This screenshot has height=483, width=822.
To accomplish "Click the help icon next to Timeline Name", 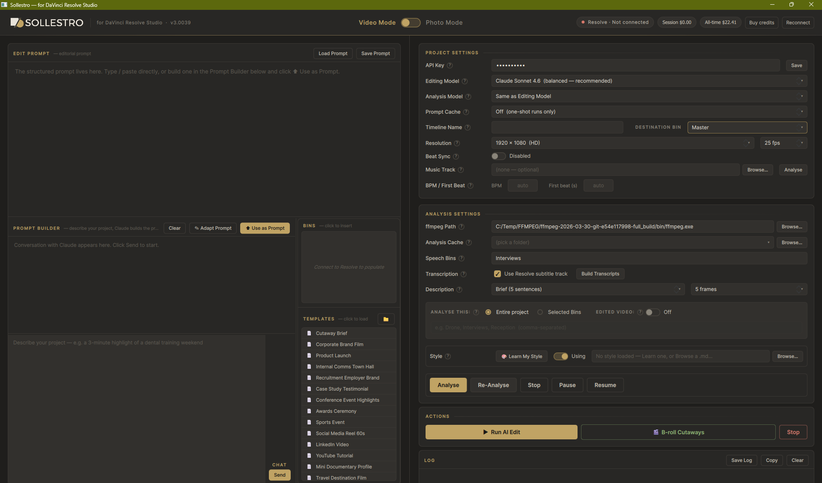I will pos(468,127).
